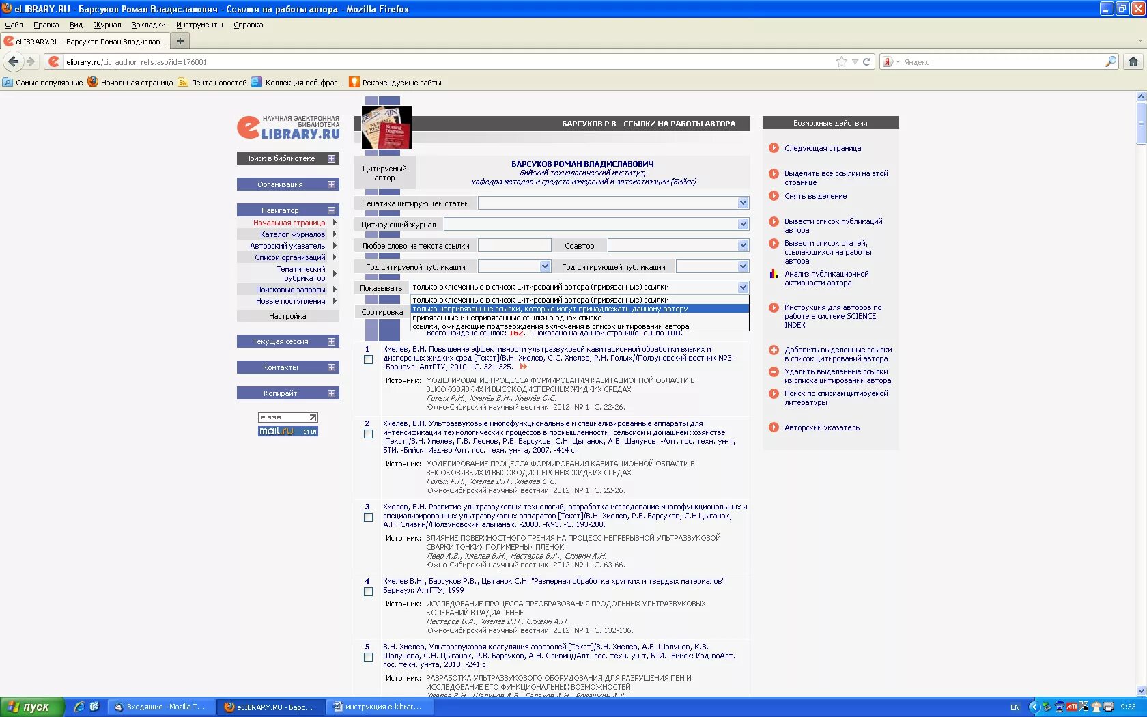Viewport: 1147px width, 717px height.
Task: Click plus icon for Добавить выделенные ссылки
Action: [774, 350]
